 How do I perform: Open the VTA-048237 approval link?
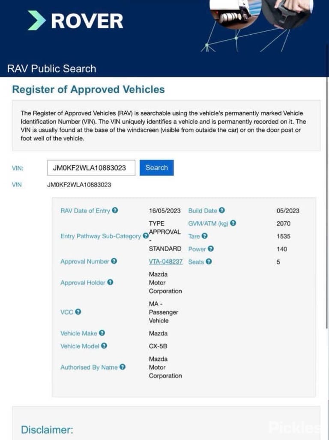pyautogui.click(x=166, y=262)
